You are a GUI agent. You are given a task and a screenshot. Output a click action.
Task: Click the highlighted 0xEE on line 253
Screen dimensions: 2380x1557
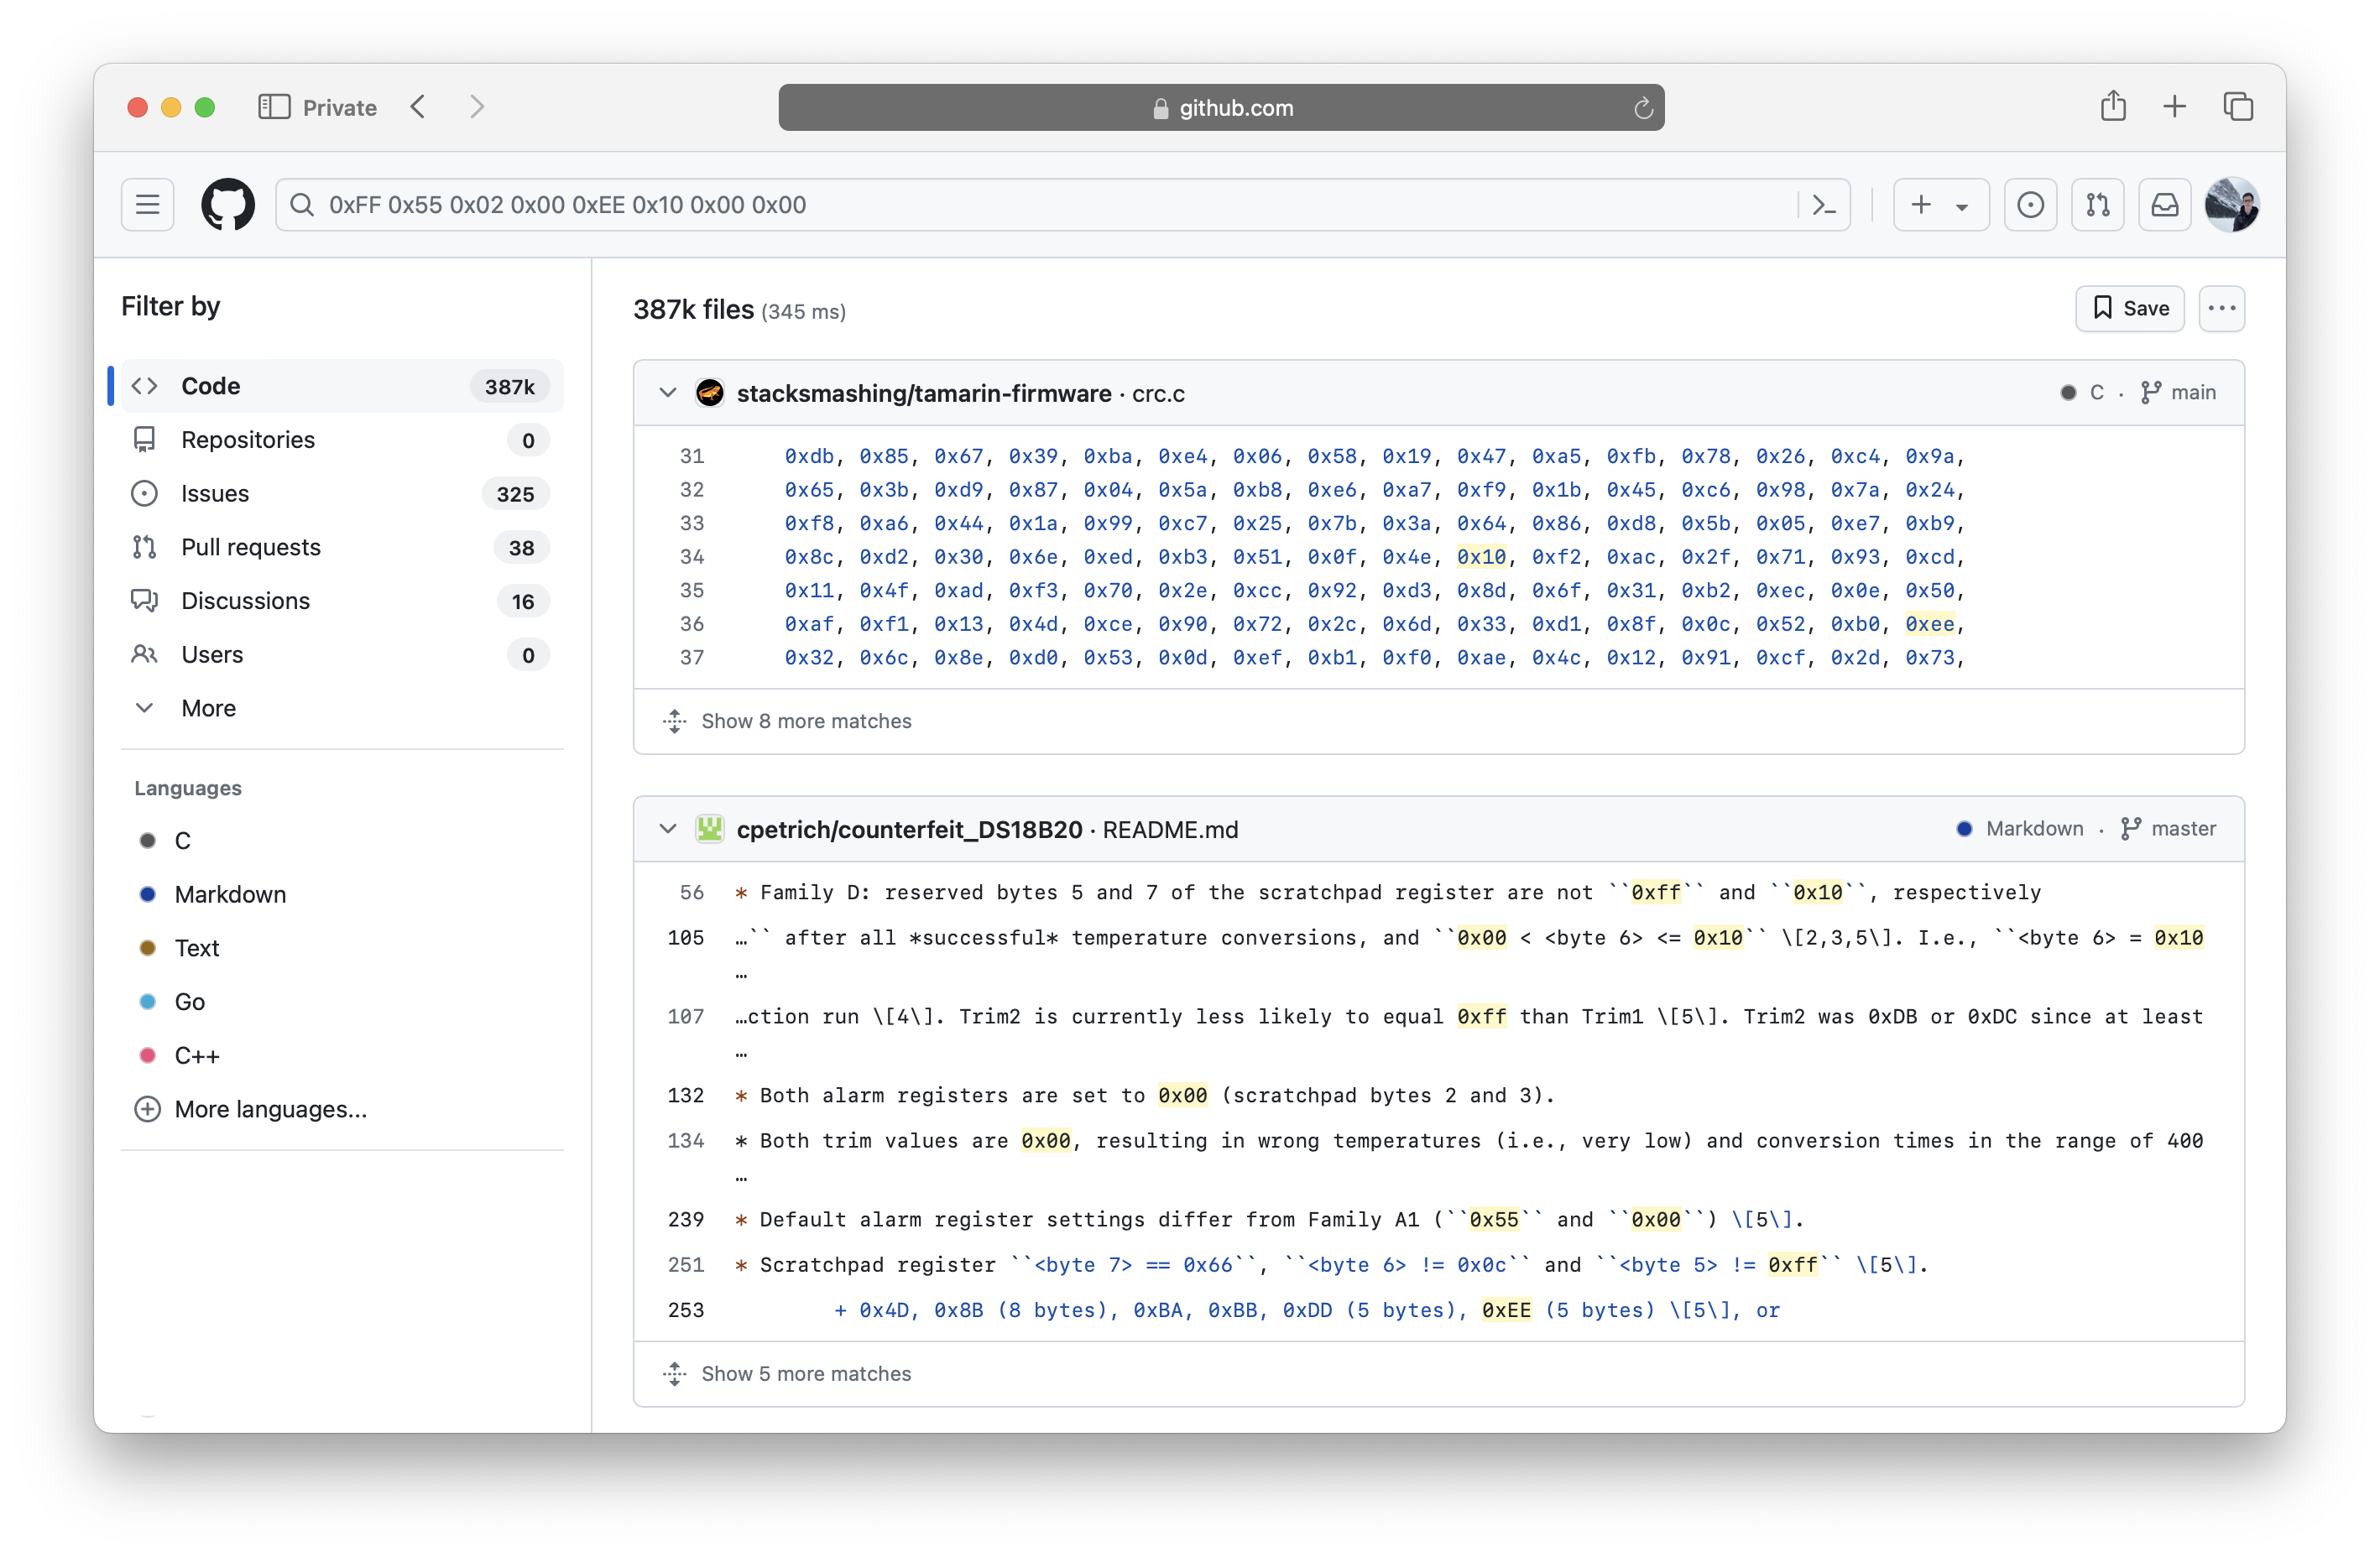1506,1310
